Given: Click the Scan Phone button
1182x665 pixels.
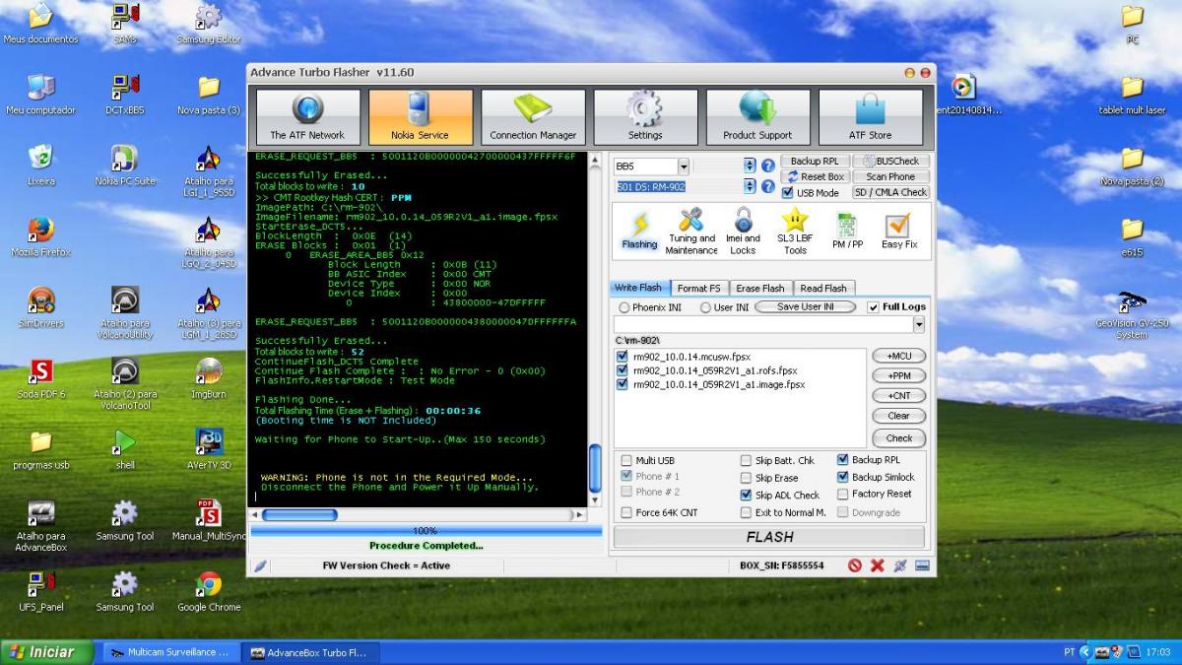Looking at the screenshot, I should pos(890,177).
